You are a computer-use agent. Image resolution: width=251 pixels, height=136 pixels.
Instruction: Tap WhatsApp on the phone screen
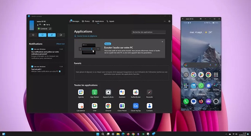pos(201,86)
